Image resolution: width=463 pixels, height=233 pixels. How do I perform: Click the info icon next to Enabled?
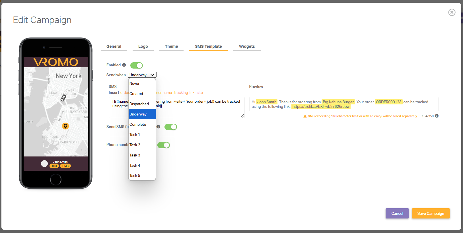[x=124, y=65]
